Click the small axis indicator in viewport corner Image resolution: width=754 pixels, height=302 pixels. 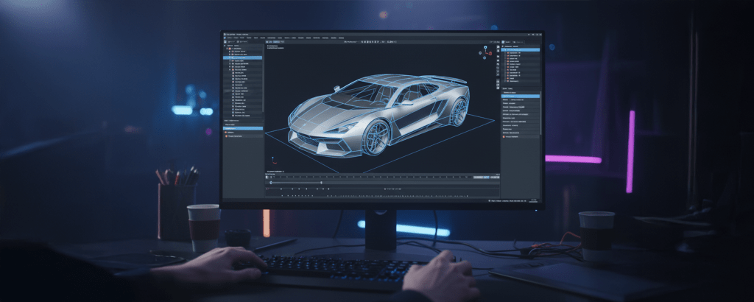[x=273, y=159]
